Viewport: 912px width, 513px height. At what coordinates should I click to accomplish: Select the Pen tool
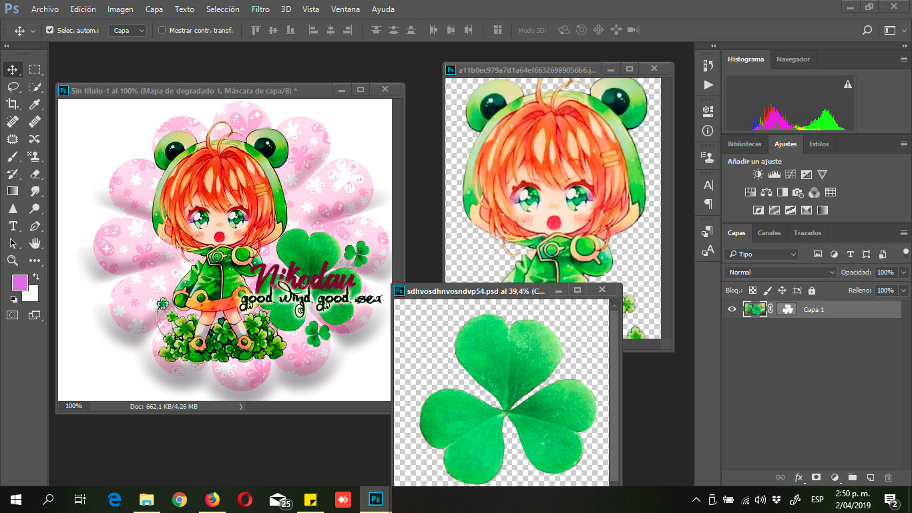35,226
